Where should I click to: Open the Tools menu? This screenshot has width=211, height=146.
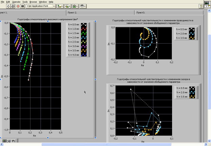25,2
